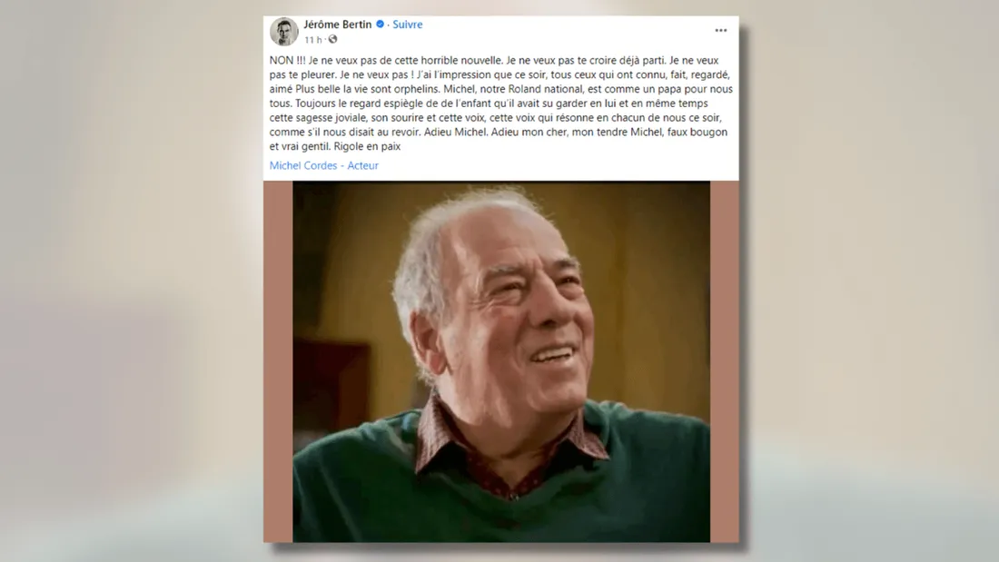Open the photo of the smiling elderly man
This screenshot has height=562, width=999.
[501, 361]
